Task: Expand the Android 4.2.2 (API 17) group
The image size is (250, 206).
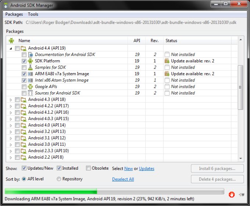Action: pos(11,106)
